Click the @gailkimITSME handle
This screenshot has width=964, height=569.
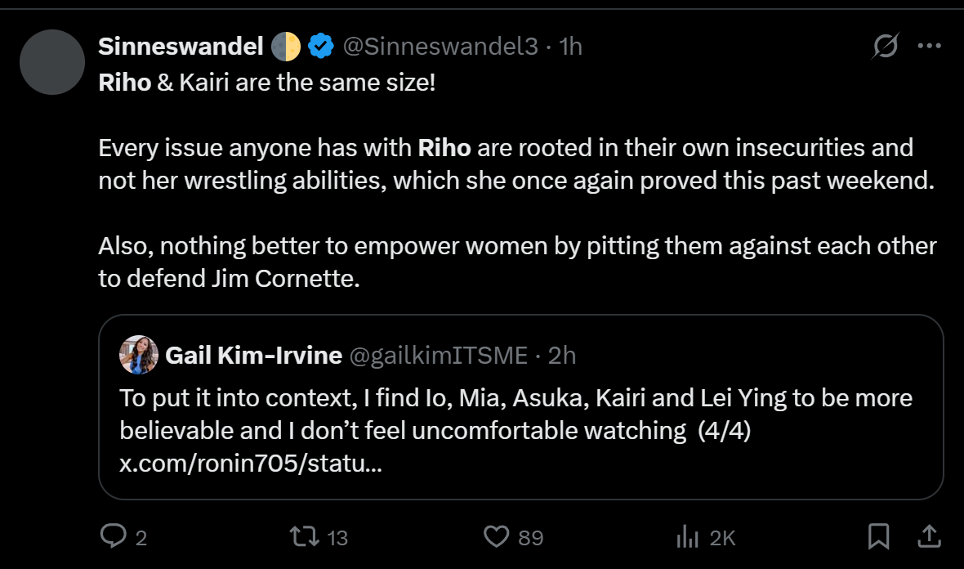[x=438, y=355]
